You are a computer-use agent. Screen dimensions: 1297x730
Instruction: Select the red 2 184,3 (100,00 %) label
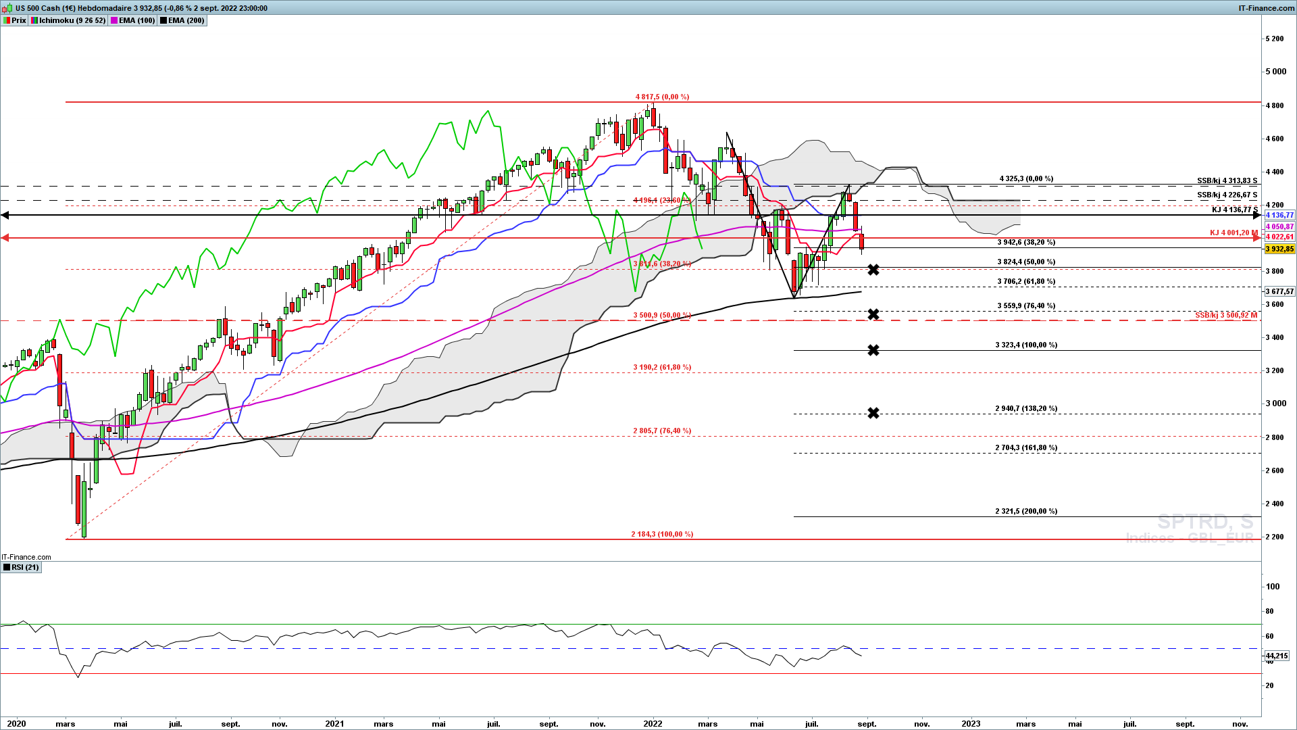tap(662, 534)
